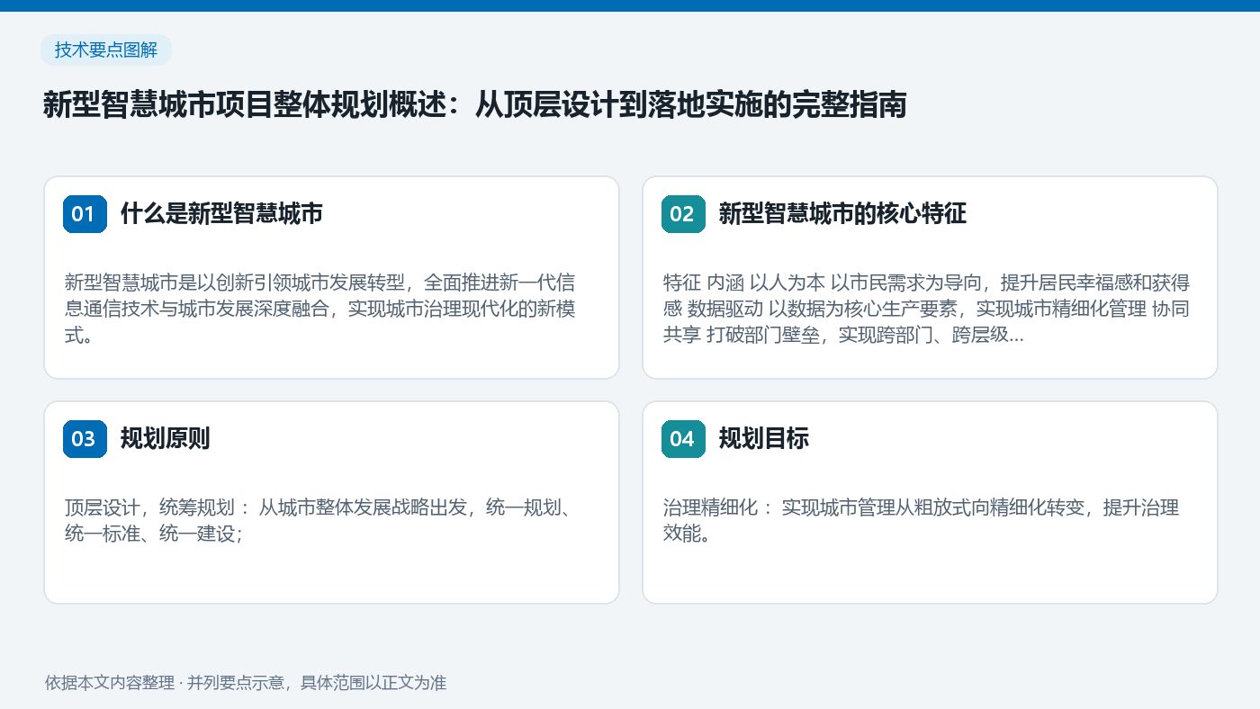Select the main title 新型智慧城市项目整体规划概述
This screenshot has width=1260, height=709.
click(474, 105)
